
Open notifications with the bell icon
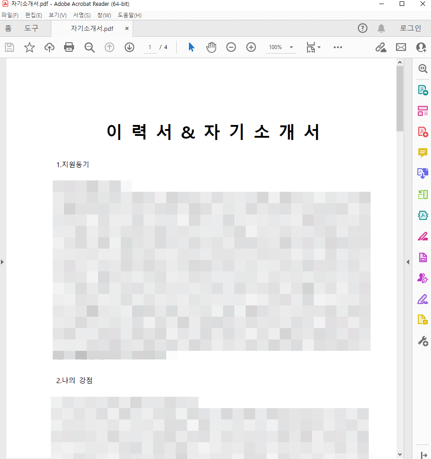(381, 28)
